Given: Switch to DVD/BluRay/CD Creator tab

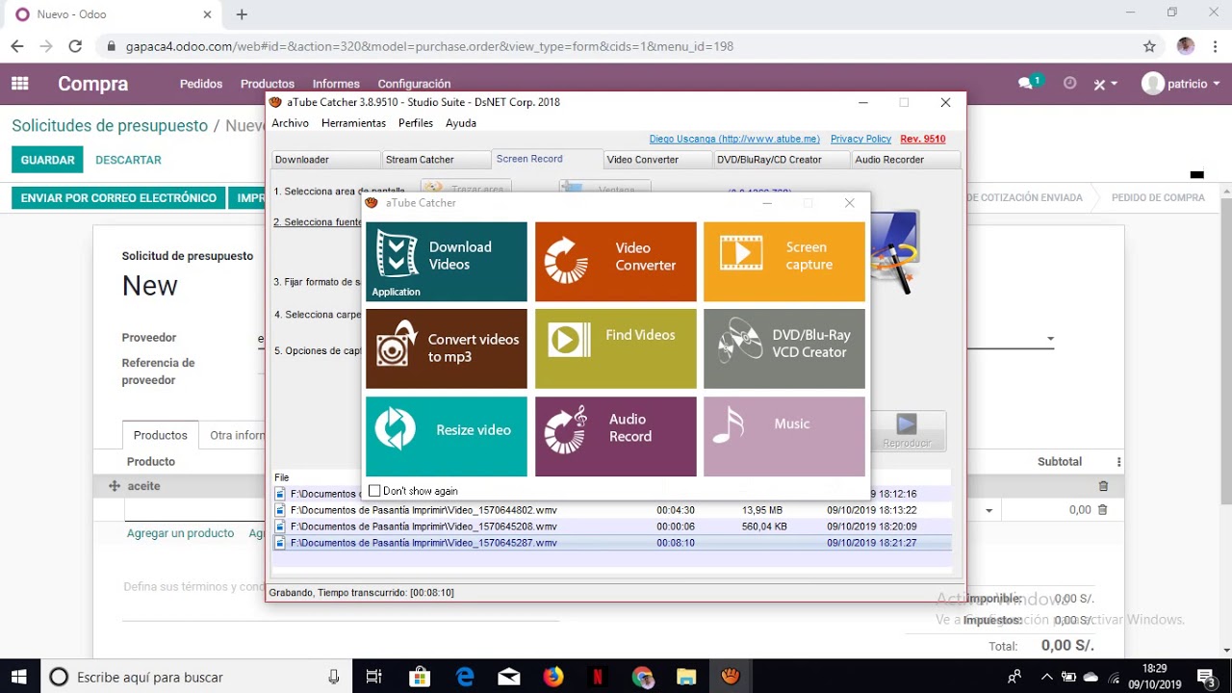Looking at the screenshot, I should coord(782,160).
